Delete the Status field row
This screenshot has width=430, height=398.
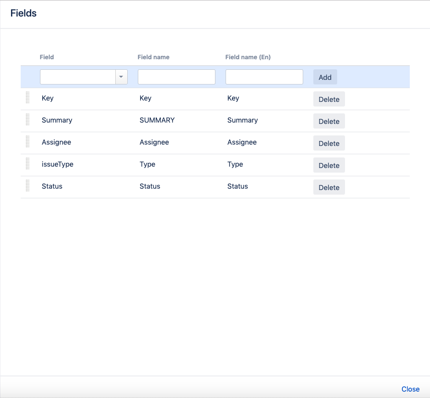pyautogui.click(x=329, y=187)
